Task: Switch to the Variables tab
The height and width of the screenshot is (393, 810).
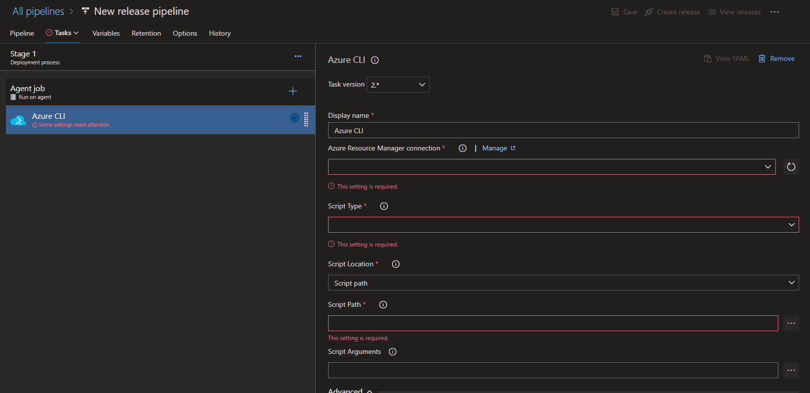Action: click(106, 33)
